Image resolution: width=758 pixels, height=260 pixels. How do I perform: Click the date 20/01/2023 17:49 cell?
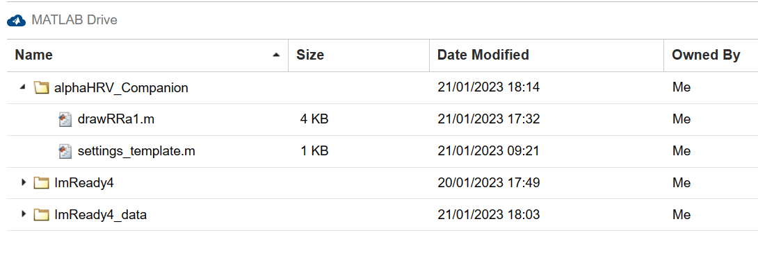tap(488, 183)
